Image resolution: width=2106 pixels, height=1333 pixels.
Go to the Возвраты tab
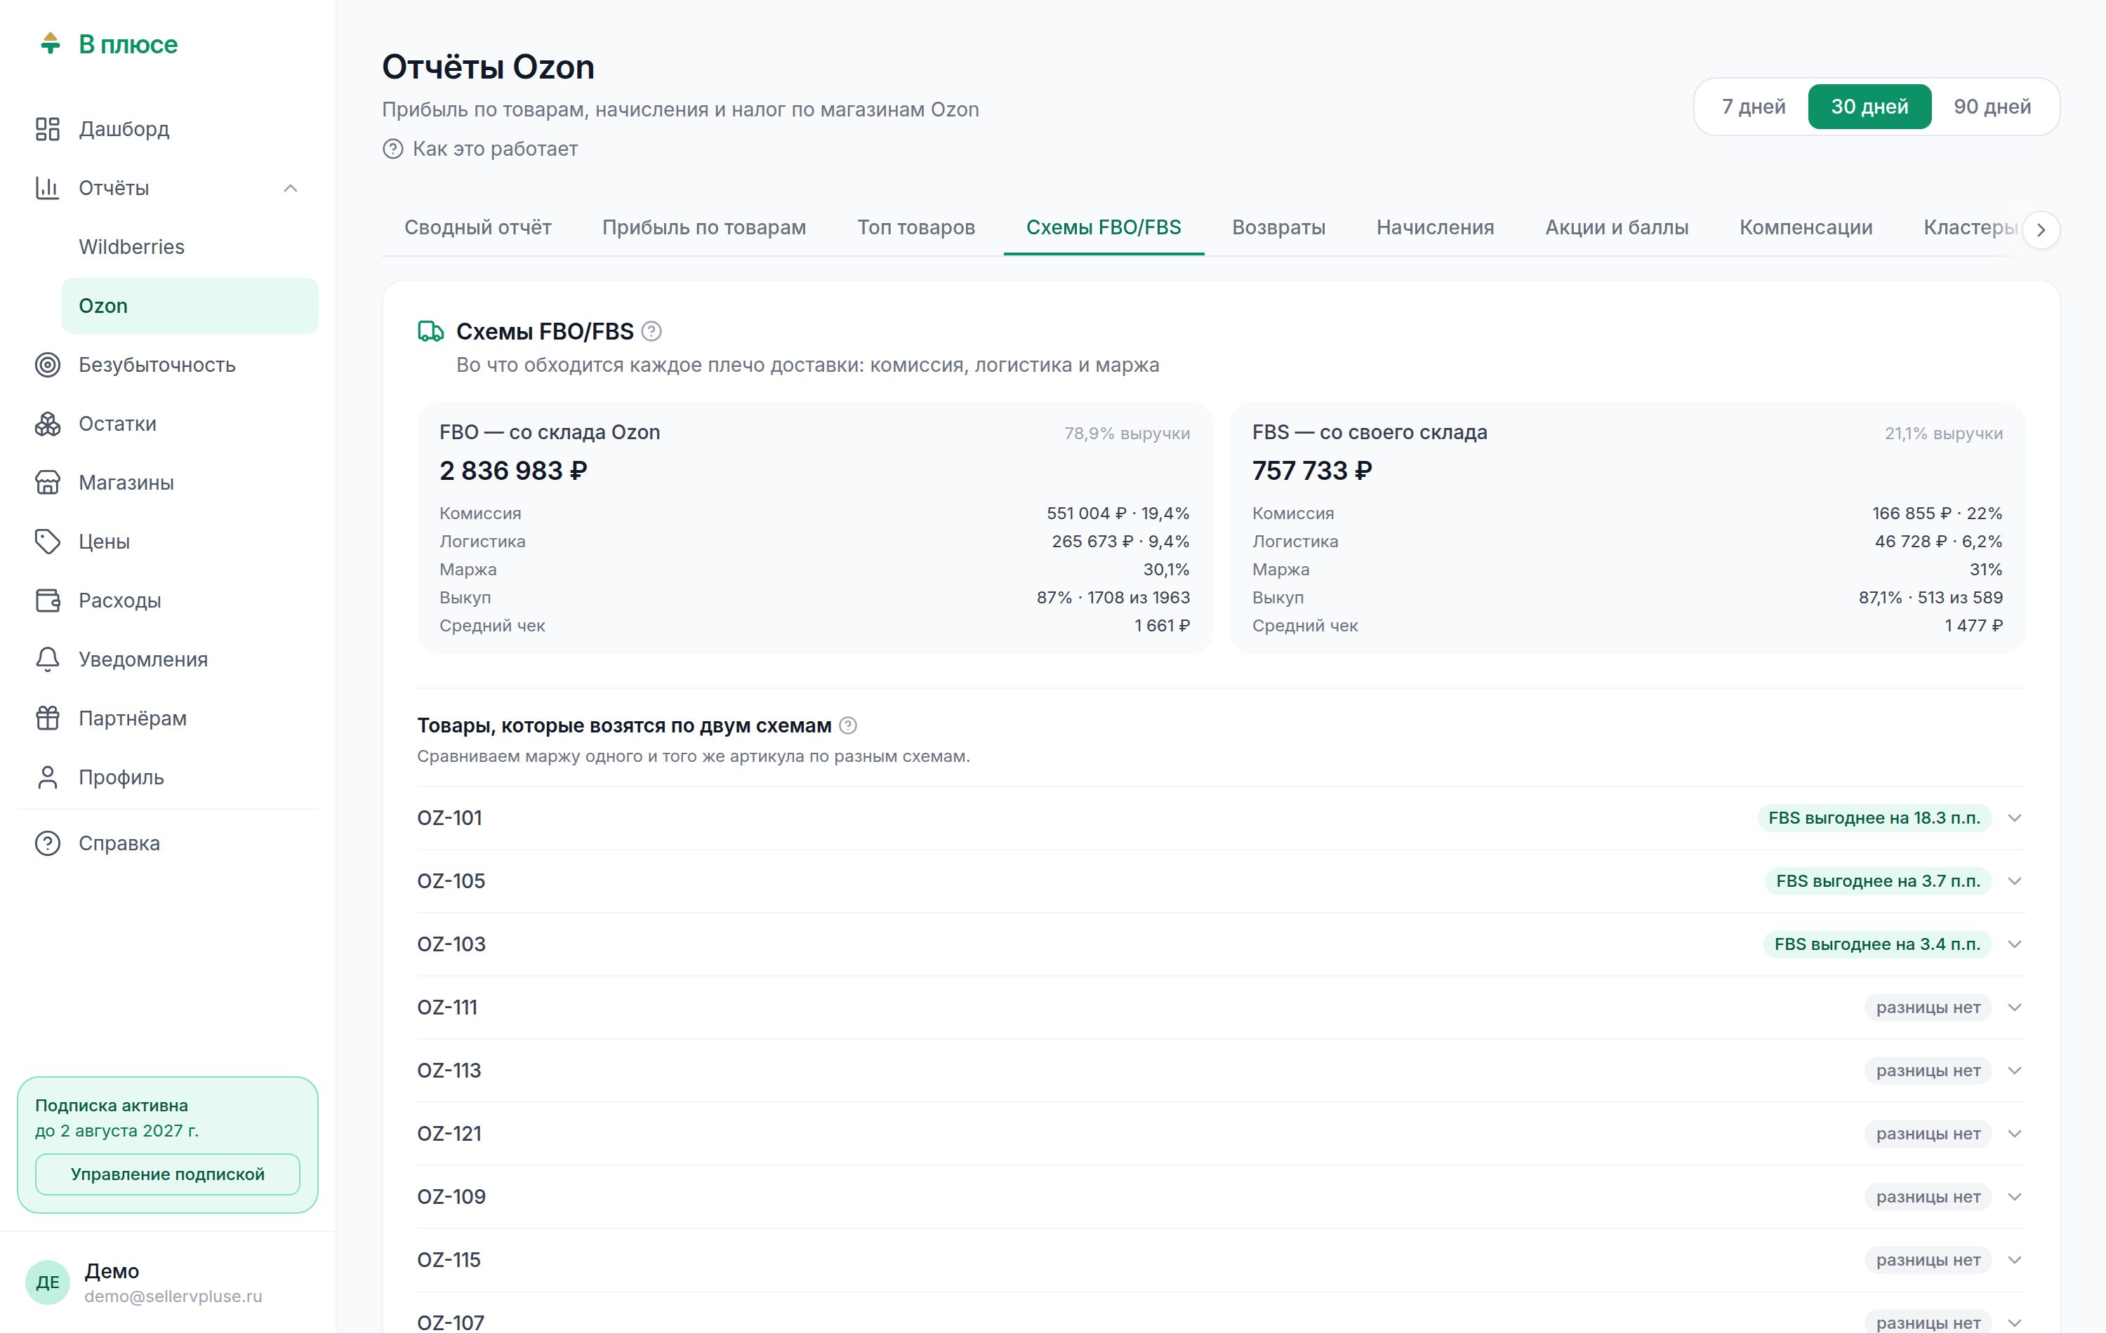coord(1278,228)
